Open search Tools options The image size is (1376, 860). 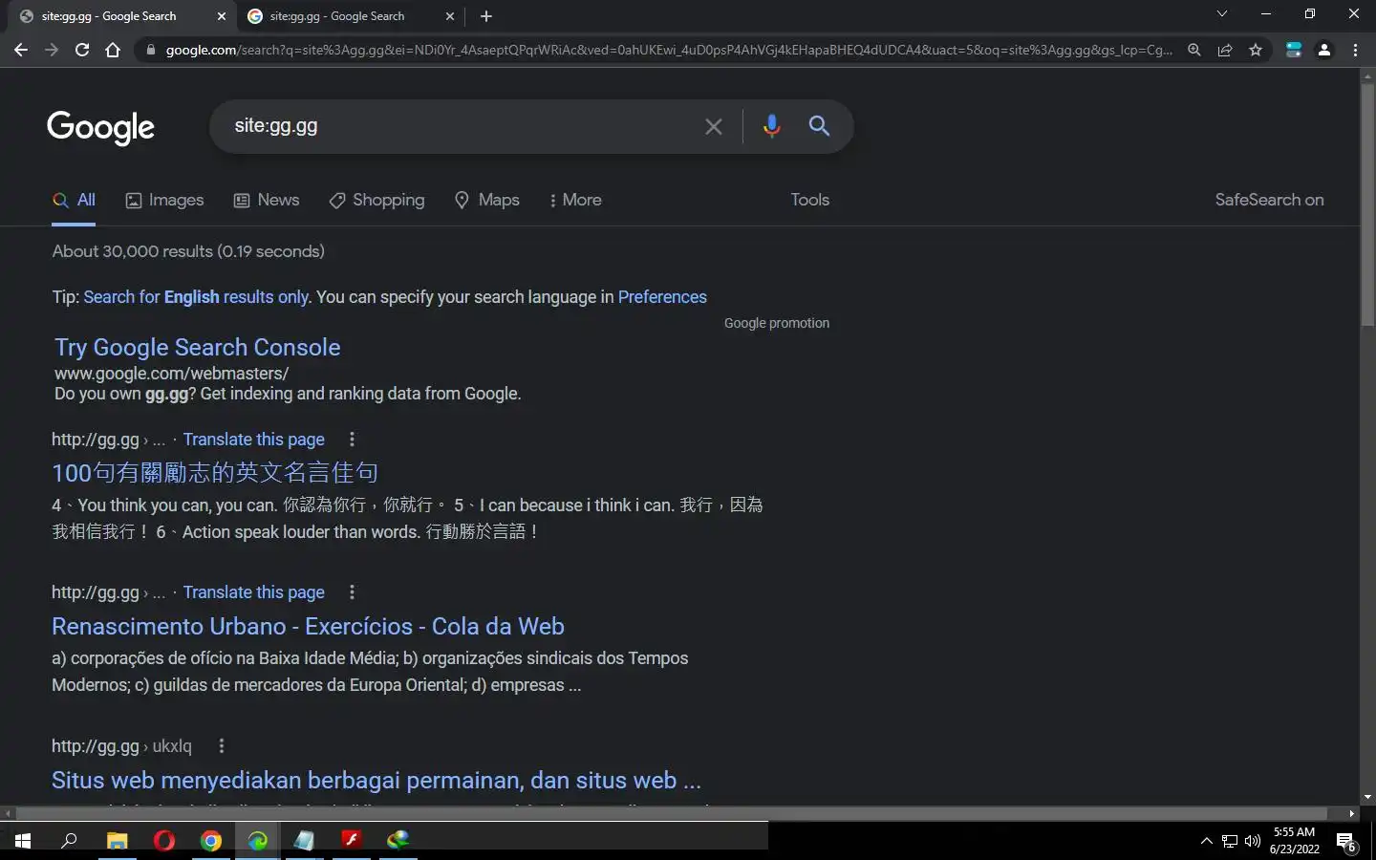pos(809,200)
